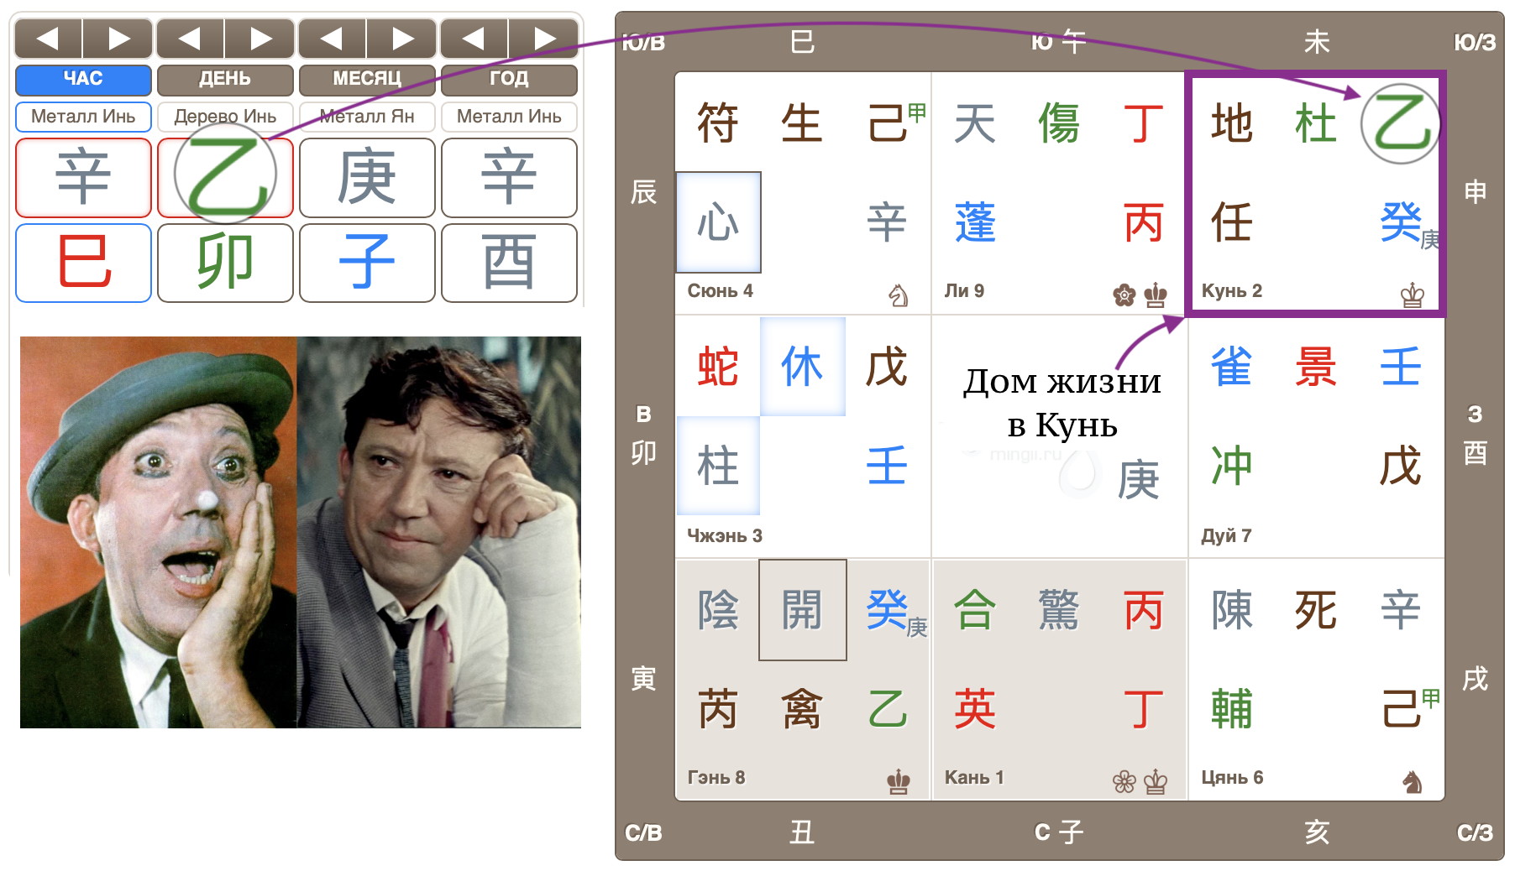This screenshot has width=1515, height=871.
Task: Click the crown icon in Кунь 2 palace
Action: 1413,295
